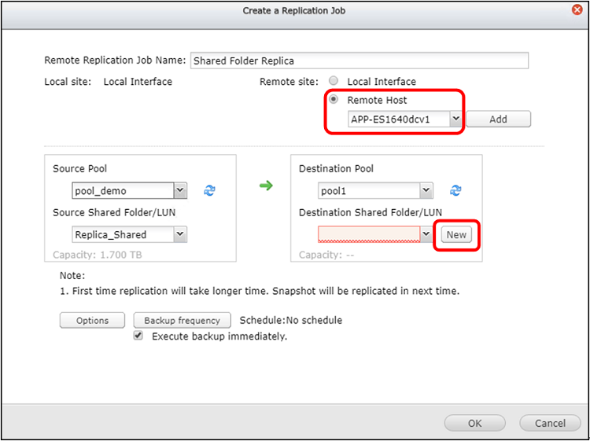This screenshot has height=441, width=590.
Task: Close the Create a Replication Job dialog
Action: (x=577, y=10)
